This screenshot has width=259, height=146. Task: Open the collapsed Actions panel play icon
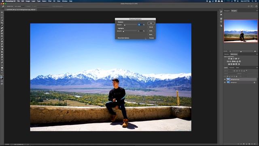tap(221, 15)
